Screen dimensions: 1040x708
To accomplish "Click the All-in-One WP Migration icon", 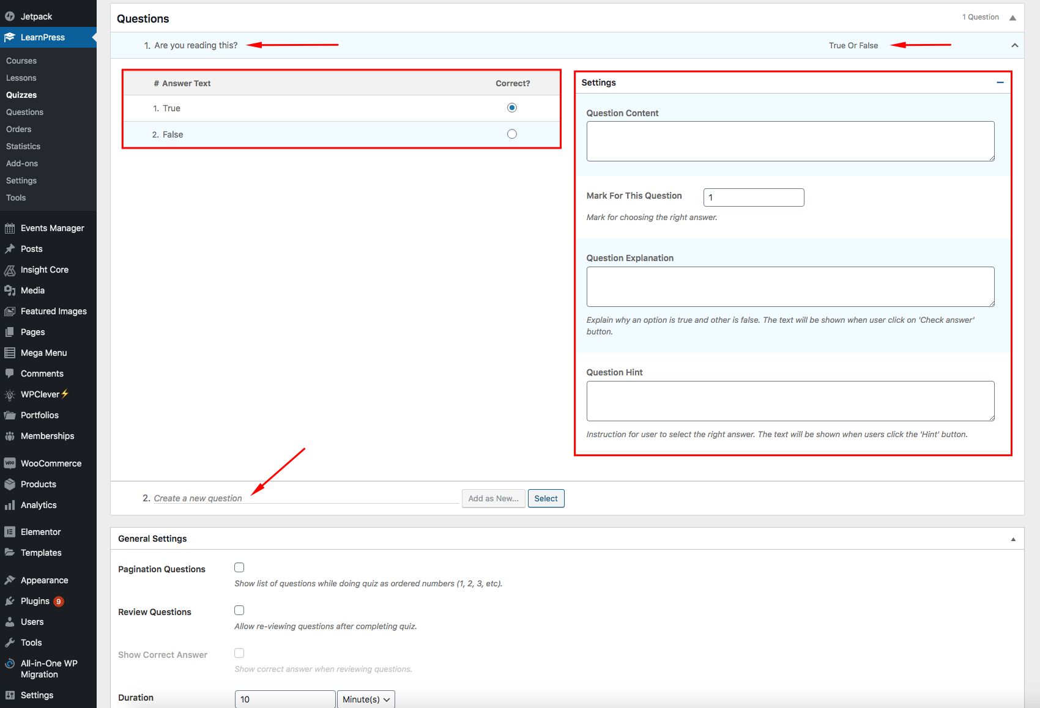I will [10, 663].
